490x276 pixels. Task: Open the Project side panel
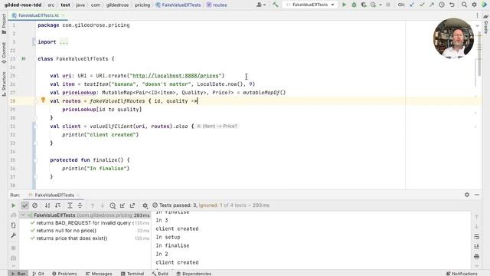[4, 24]
